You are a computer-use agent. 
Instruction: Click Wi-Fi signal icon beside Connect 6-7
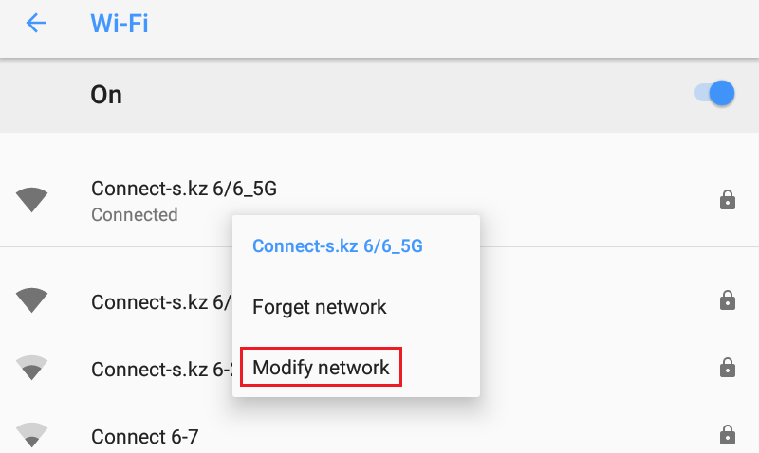click(32, 436)
